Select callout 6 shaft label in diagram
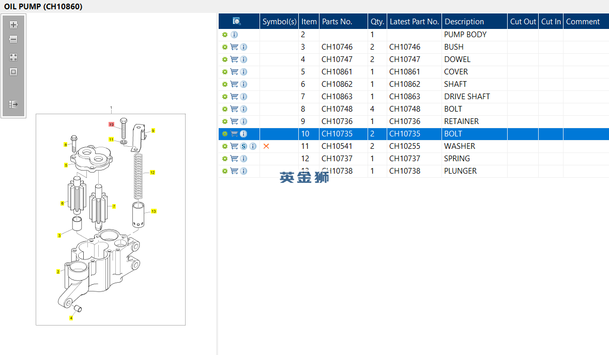 click(x=62, y=203)
